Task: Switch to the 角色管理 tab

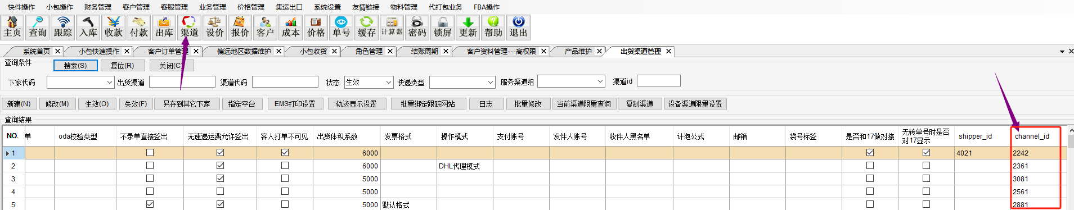Action: (369, 51)
